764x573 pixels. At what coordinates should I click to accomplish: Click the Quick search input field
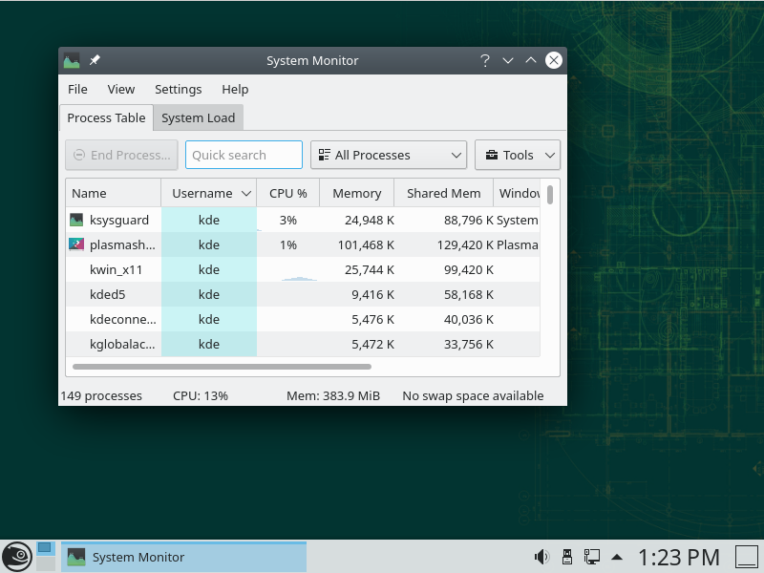click(x=244, y=155)
